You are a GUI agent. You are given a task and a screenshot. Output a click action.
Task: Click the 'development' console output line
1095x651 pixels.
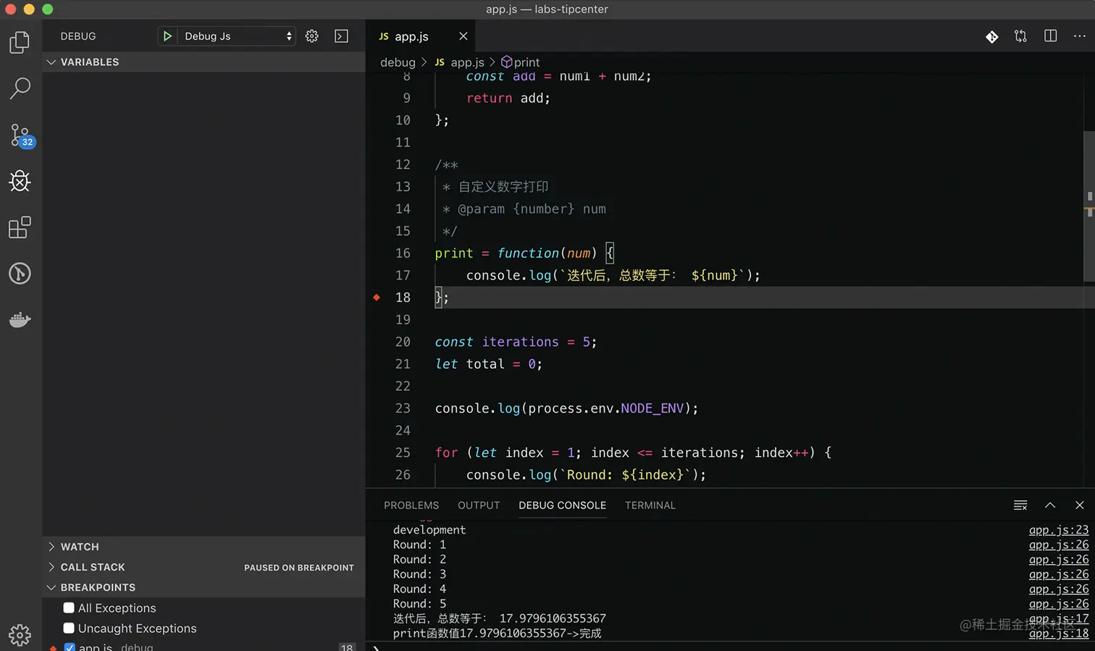click(429, 530)
